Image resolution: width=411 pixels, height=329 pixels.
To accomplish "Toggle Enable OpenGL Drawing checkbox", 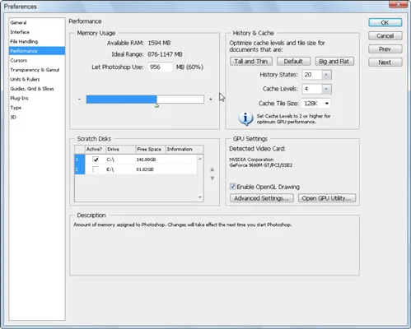I will pyautogui.click(x=232, y=187).
